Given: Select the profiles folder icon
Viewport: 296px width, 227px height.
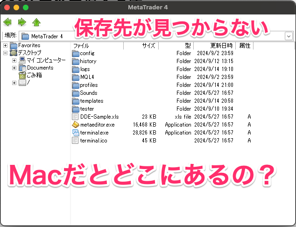Looking at the screenshot, I should [x=76, y=85].
